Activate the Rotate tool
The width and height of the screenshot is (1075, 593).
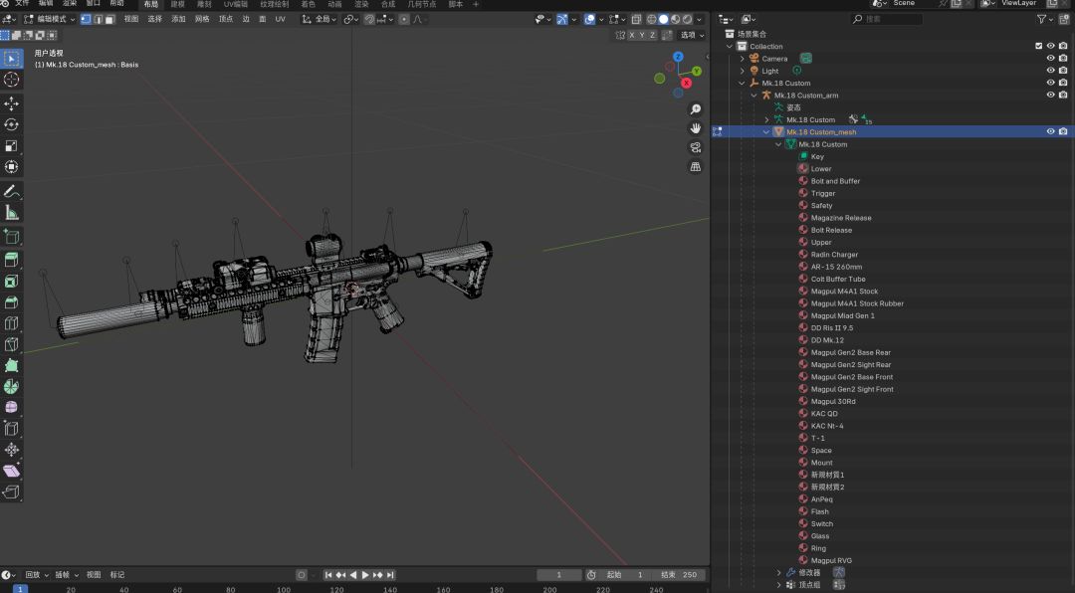(x=12, y=124)
